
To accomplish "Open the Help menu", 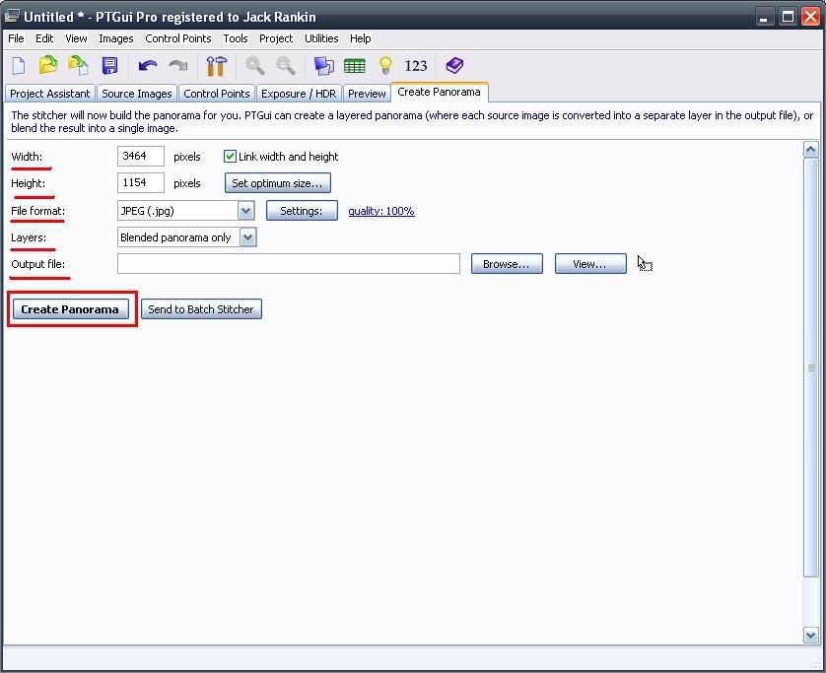I will pyautogui.click(x=361, y=38).
